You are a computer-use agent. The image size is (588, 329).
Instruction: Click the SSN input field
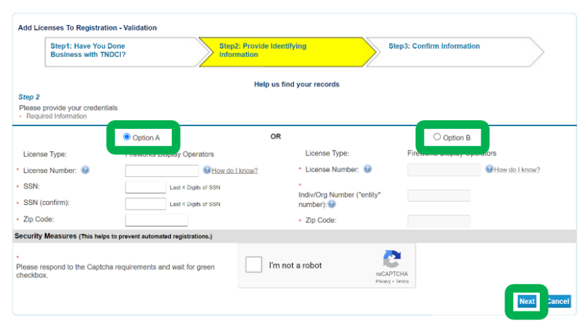pyautogui.click(x=145, y=187)
